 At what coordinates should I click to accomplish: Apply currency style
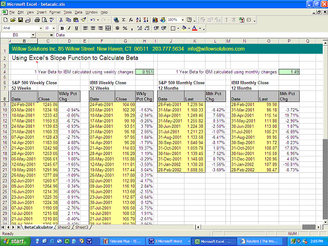click(x=117, y=28)
